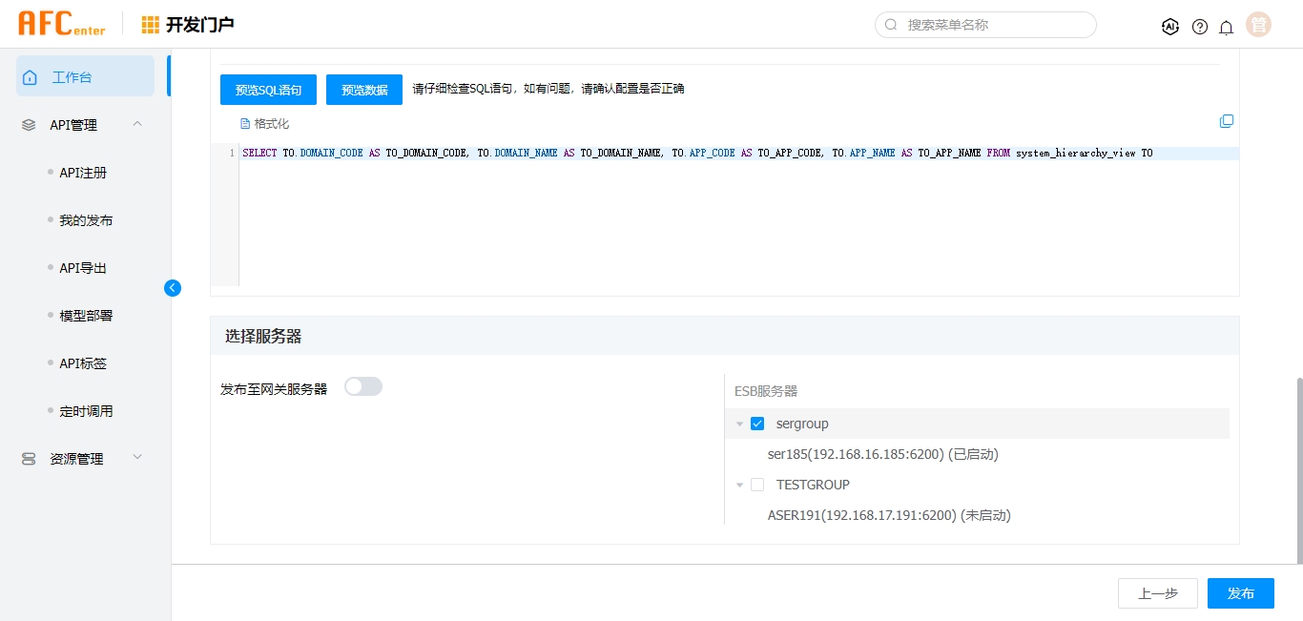Click the vertical page scrollbar
The height and width of the screenshot is (621, 1303).
tap(1298, 467)
